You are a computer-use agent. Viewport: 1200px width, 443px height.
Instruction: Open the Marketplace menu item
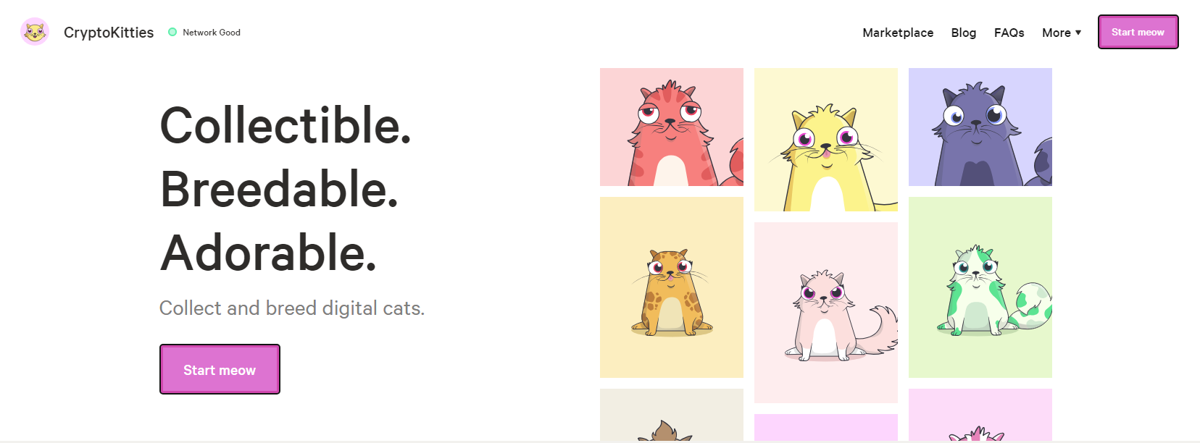[898, 33]
